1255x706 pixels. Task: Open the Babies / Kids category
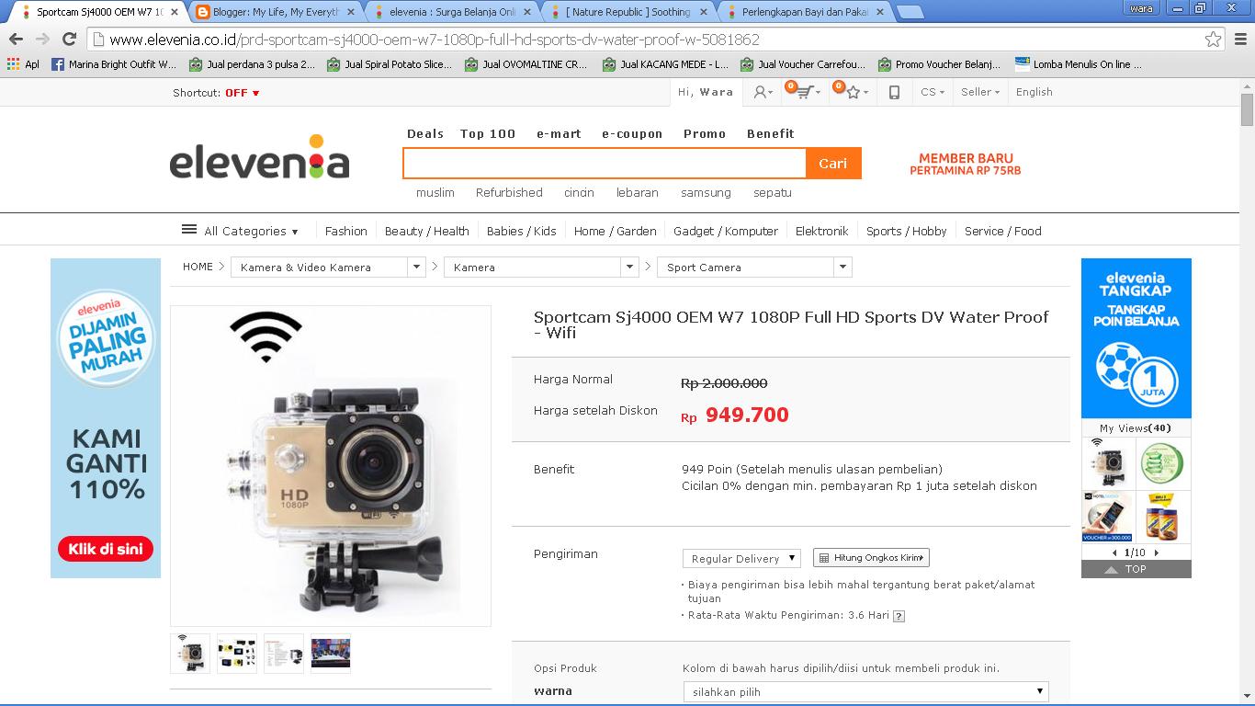(x=522, y=231)
